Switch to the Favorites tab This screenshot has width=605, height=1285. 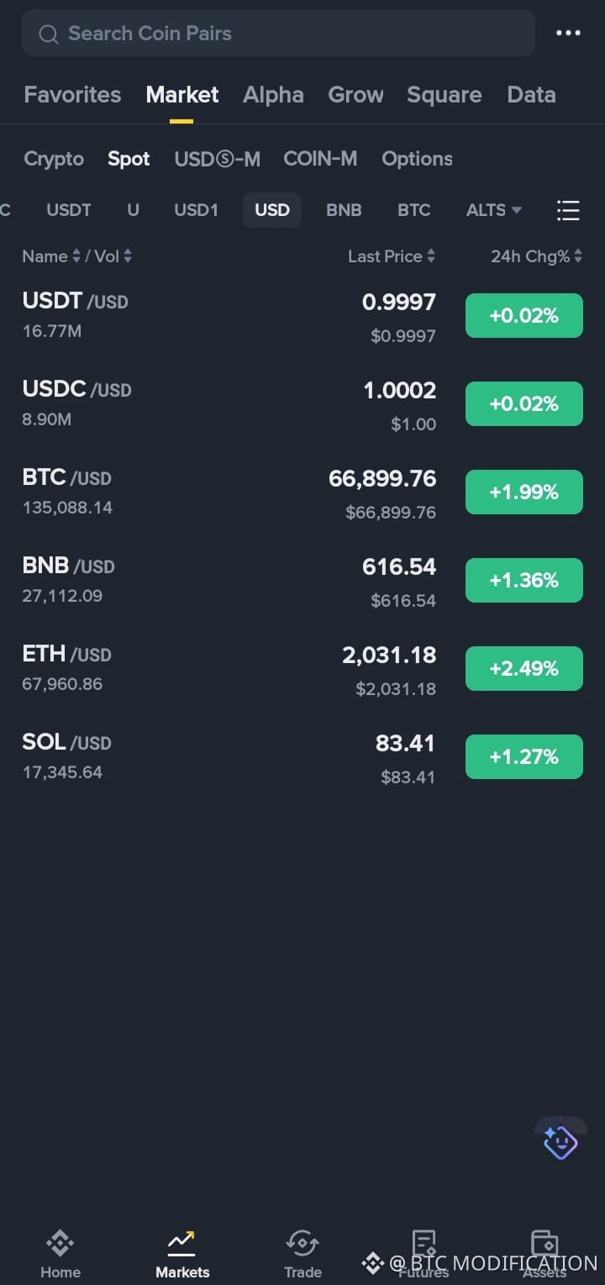click(x=72, y=94)
